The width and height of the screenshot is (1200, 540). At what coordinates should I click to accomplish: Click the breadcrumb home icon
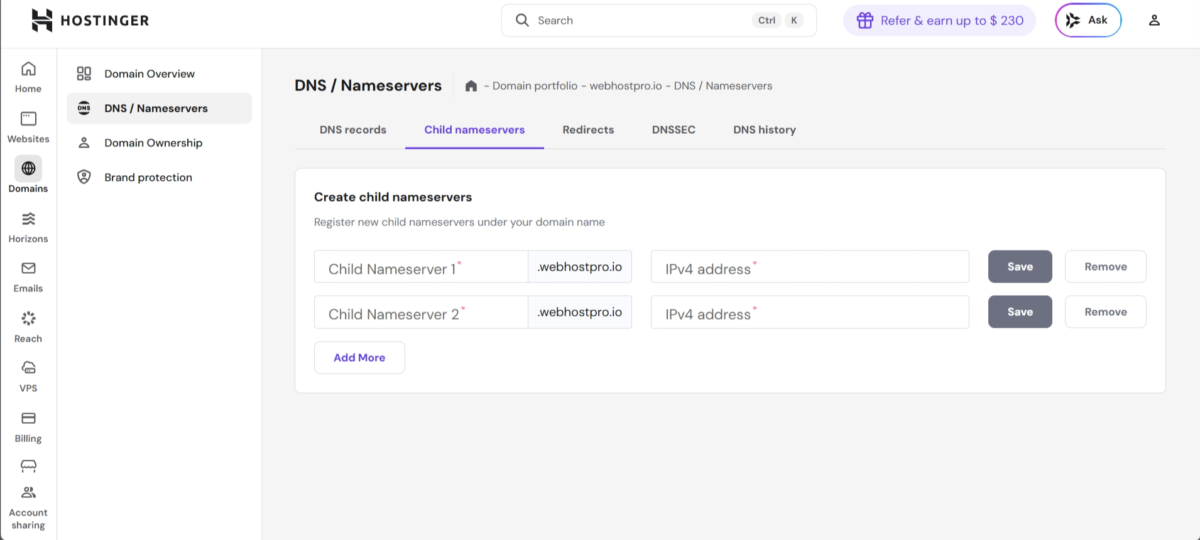point(471,86)
